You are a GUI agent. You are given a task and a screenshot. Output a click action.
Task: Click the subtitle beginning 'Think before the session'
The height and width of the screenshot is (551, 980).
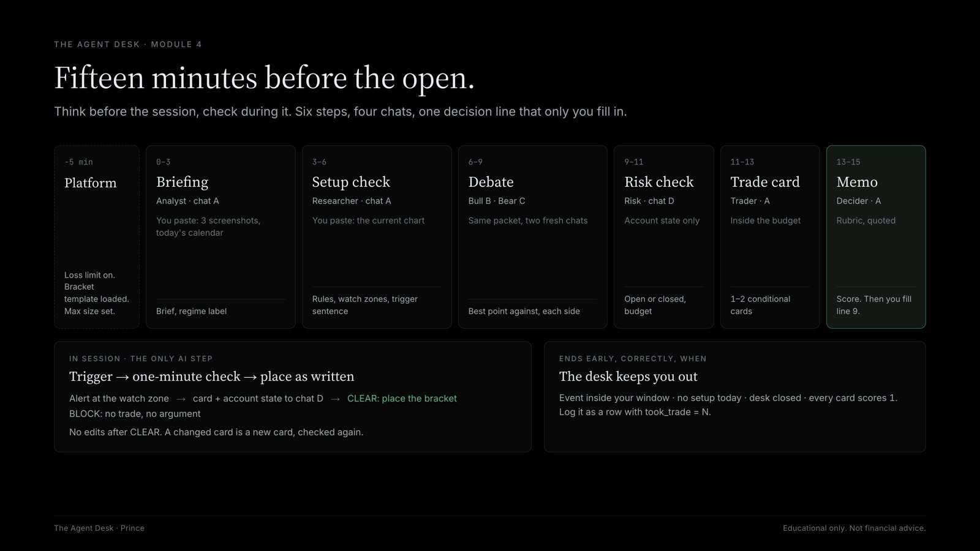coord(341,111)
